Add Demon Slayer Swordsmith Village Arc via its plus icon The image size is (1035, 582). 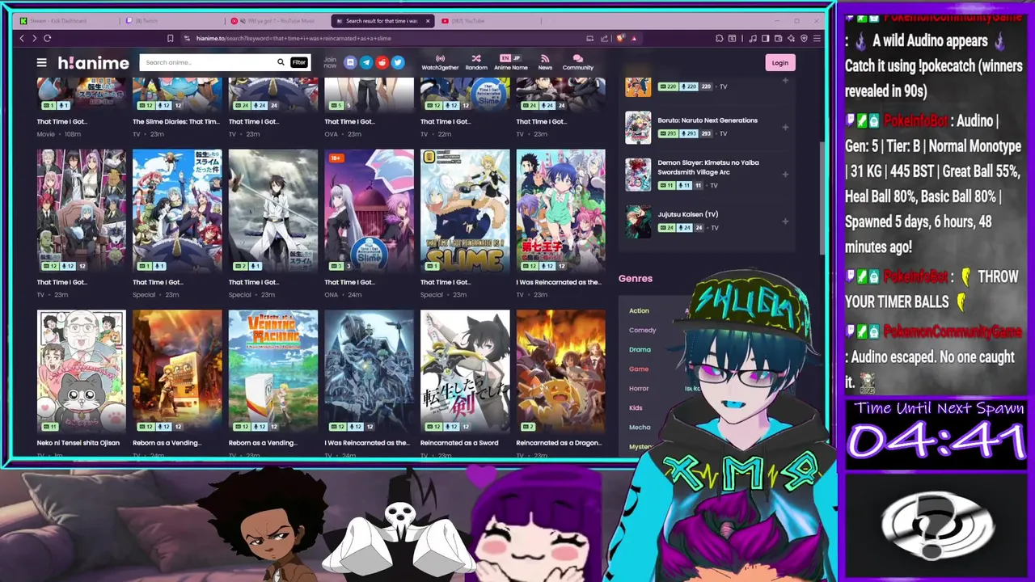pyautogui.click(x=785, y=174)
